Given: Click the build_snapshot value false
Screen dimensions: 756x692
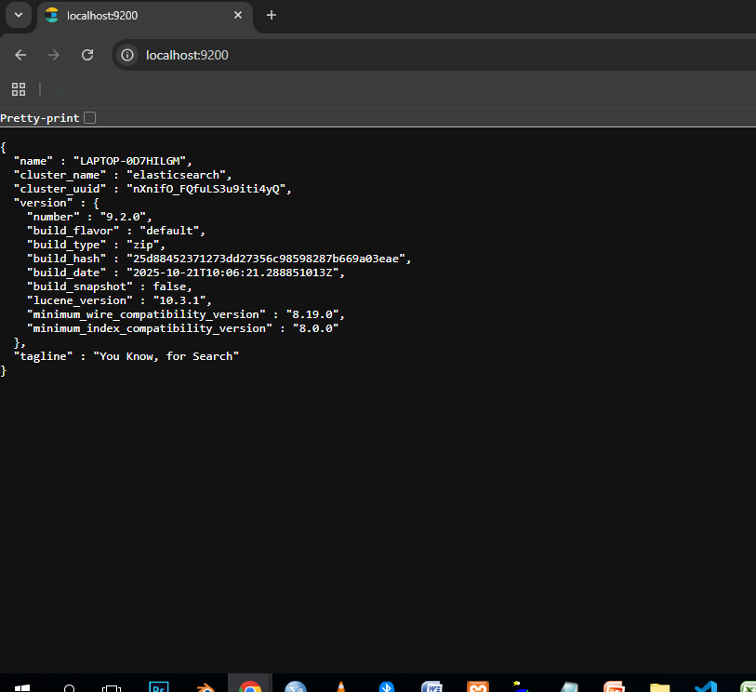Looking at the screenshot, I should point(170,286).
